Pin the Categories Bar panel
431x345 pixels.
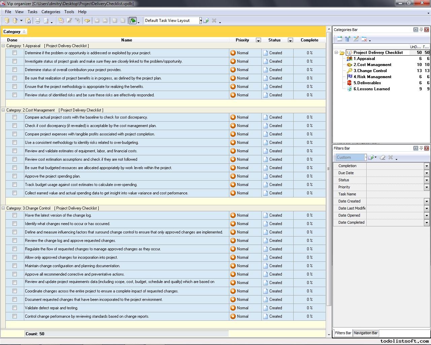[x=421, y=30]
